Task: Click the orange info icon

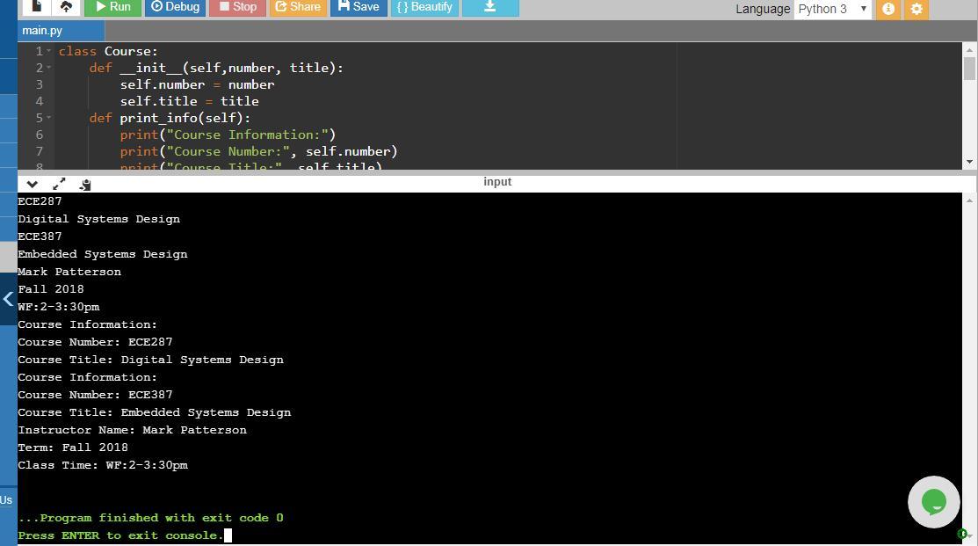Action: pos(888,9)
